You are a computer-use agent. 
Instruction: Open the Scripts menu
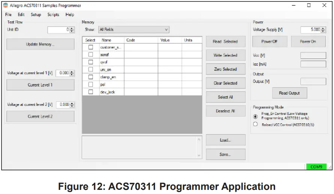tap(53, 15)
